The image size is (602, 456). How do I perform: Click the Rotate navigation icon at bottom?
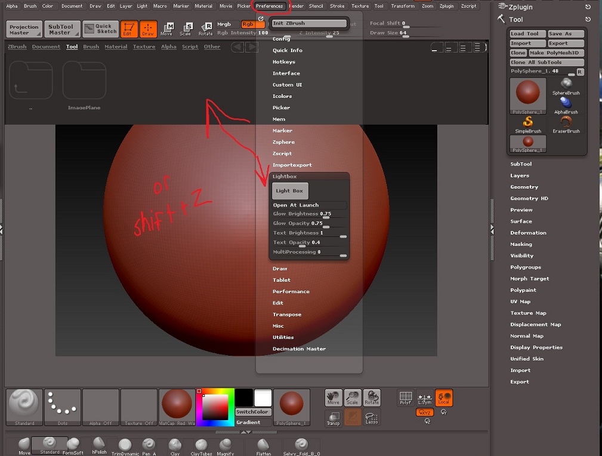[x=372, y=398]
